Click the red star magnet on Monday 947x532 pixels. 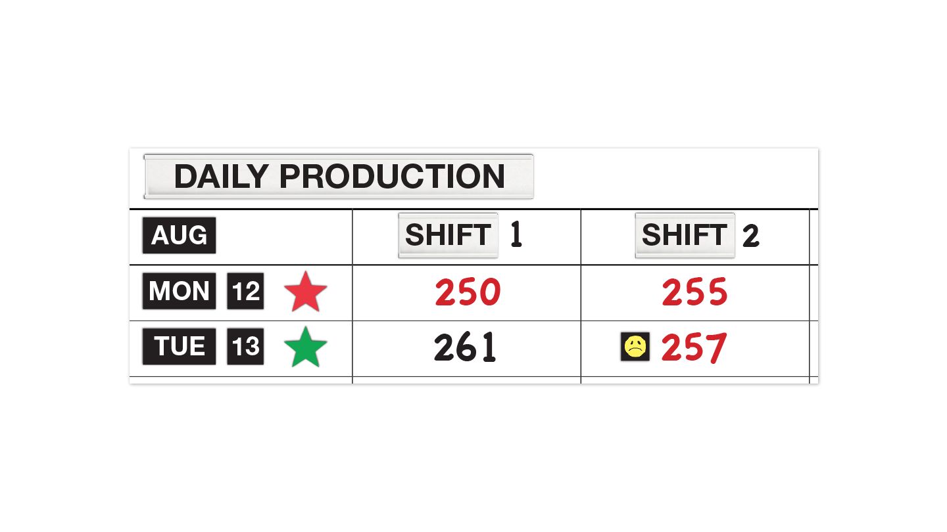click(x=306, y=292)
